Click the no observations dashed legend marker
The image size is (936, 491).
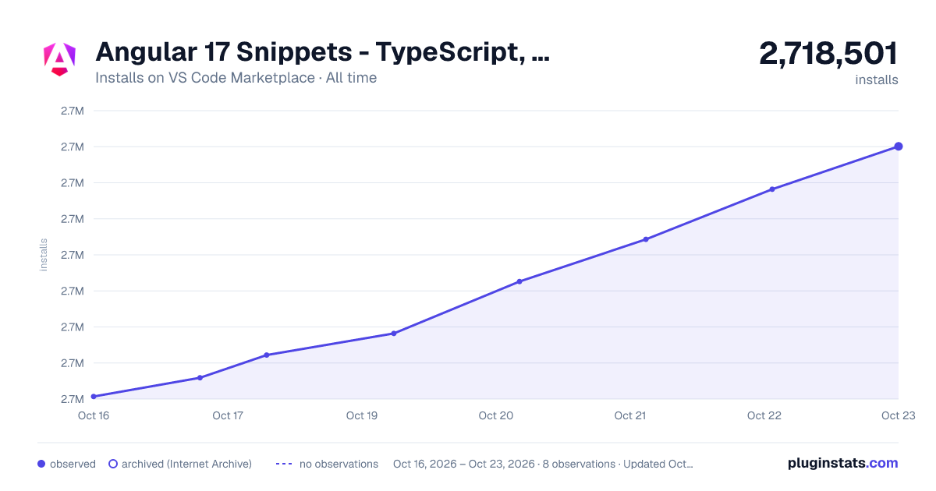click(284, 464)
